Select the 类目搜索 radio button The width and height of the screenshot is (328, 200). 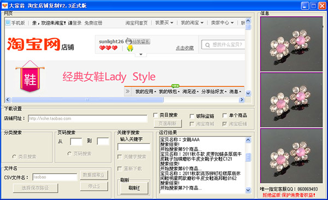14,156
